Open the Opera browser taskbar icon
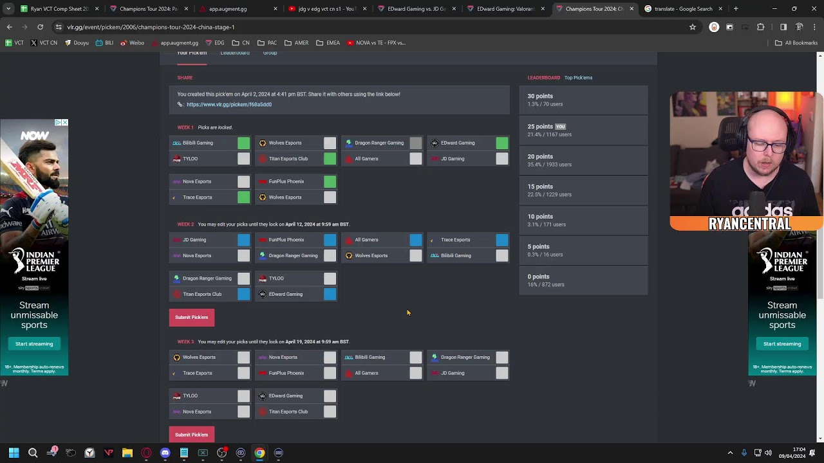This screenshot has width=824, height=463. pyautogui.click(x=146, y=453)
